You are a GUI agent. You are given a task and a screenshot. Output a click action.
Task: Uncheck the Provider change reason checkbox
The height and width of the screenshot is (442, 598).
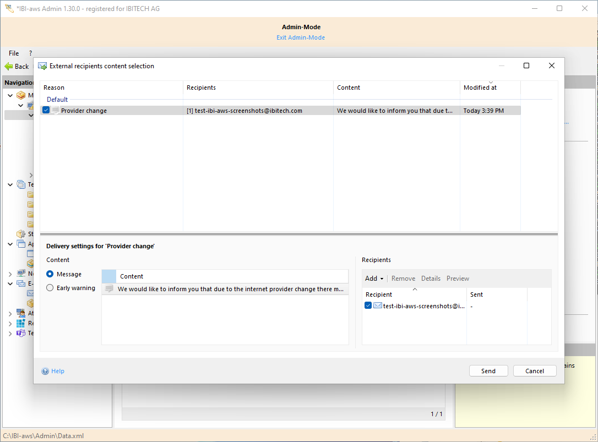[x=46, y=111]
